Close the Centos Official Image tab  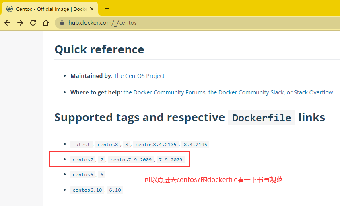(x=92, y=9)
